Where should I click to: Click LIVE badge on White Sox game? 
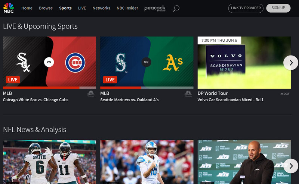(13, 80)
